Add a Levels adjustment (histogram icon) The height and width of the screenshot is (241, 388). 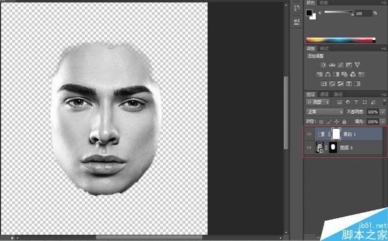[x=332, y=65]
